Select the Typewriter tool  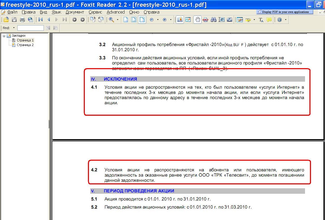(261, 20)
